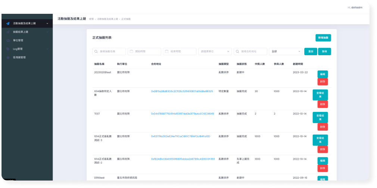Open 區塊鏈管理 in the sidebar menu

click(x=19, y=57)
